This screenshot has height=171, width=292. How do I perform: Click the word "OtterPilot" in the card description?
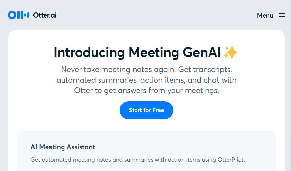pos(230,160)
